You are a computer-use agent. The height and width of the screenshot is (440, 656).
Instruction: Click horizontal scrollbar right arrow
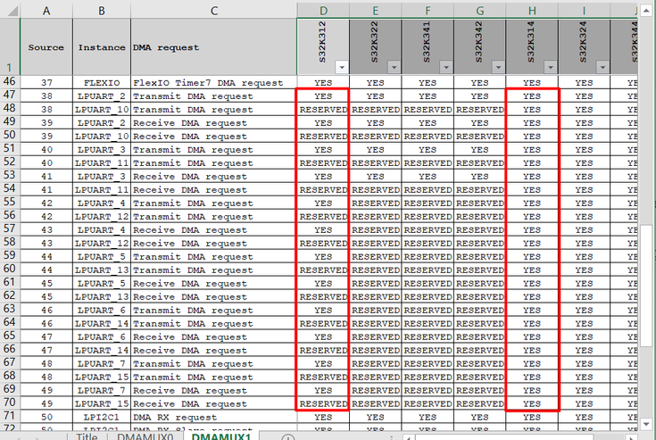click(632, 437)
